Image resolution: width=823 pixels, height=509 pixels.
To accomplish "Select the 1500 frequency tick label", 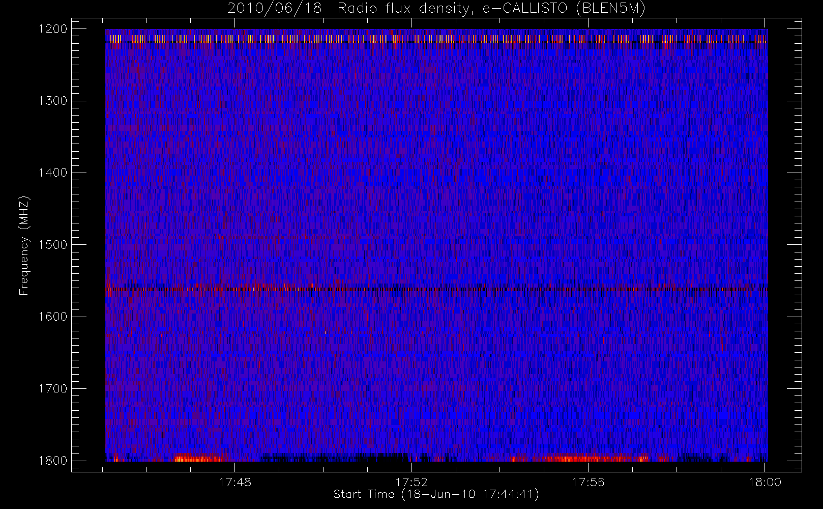I will (53, 245).
